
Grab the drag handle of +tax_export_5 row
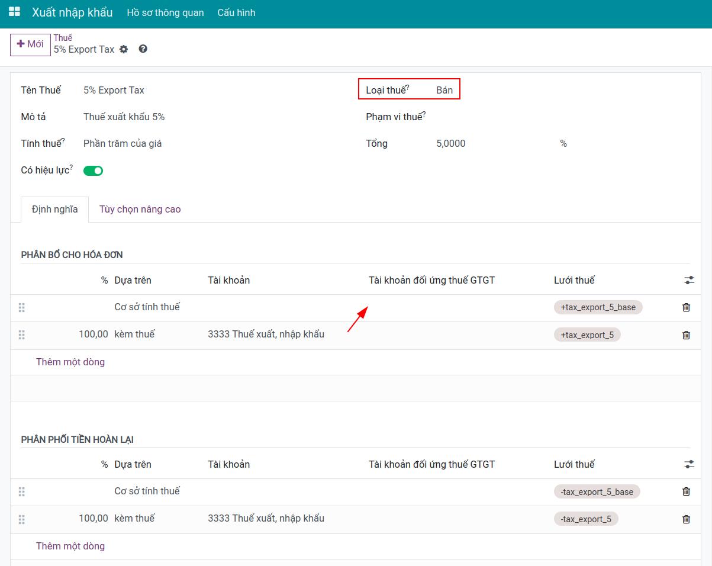(22, 335)
